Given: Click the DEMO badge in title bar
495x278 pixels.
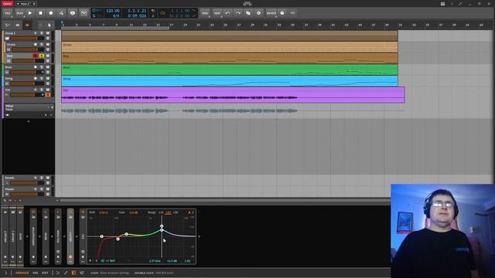Looking at the screenshot, I should [7, 4].
